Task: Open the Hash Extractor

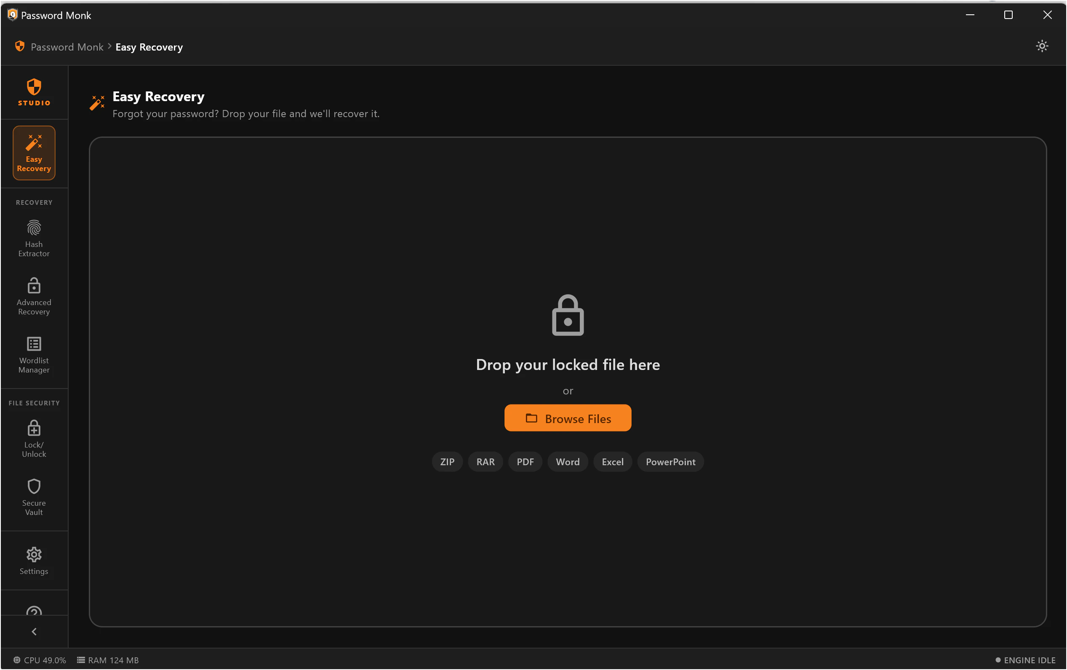Action: (x=34, y=239)
